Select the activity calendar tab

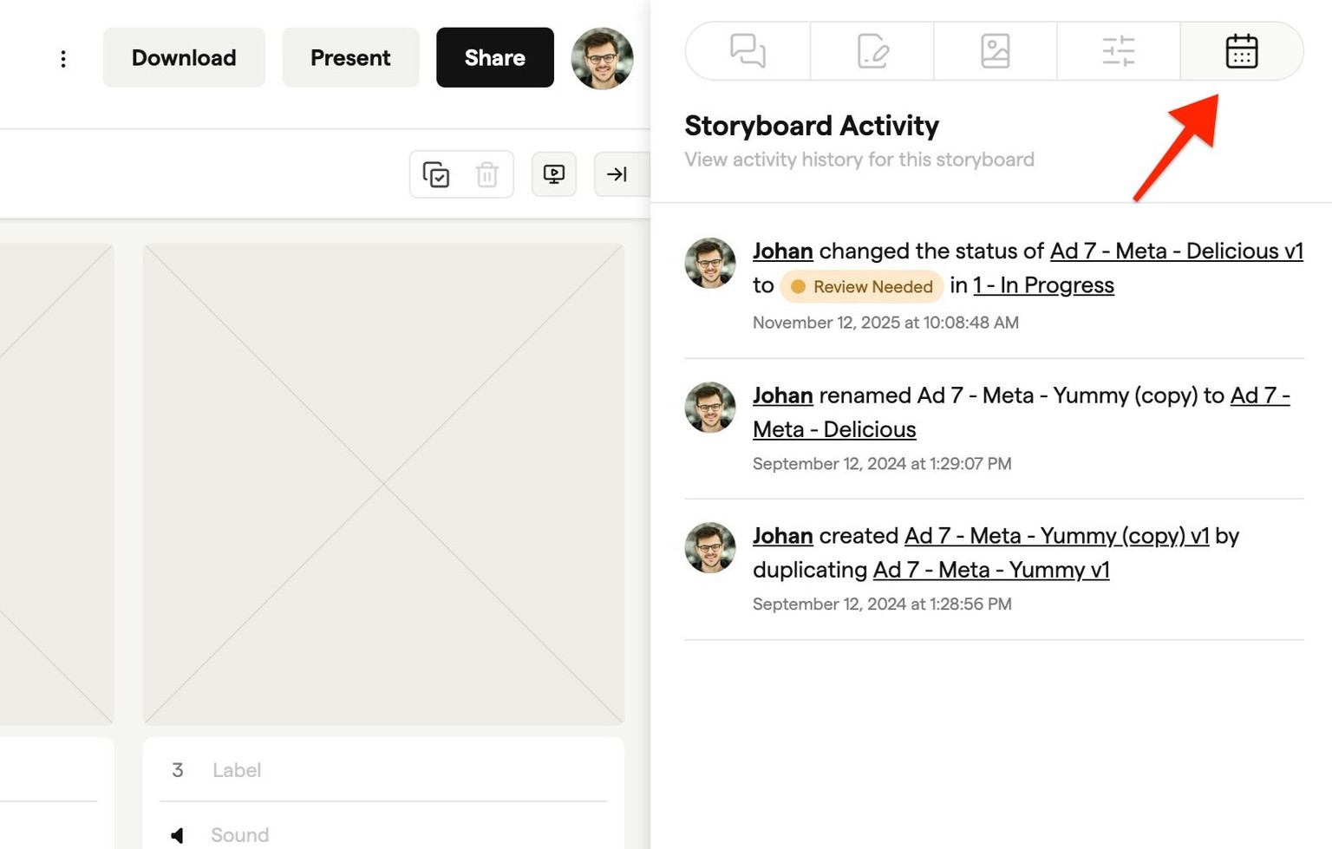(1241, 51)
